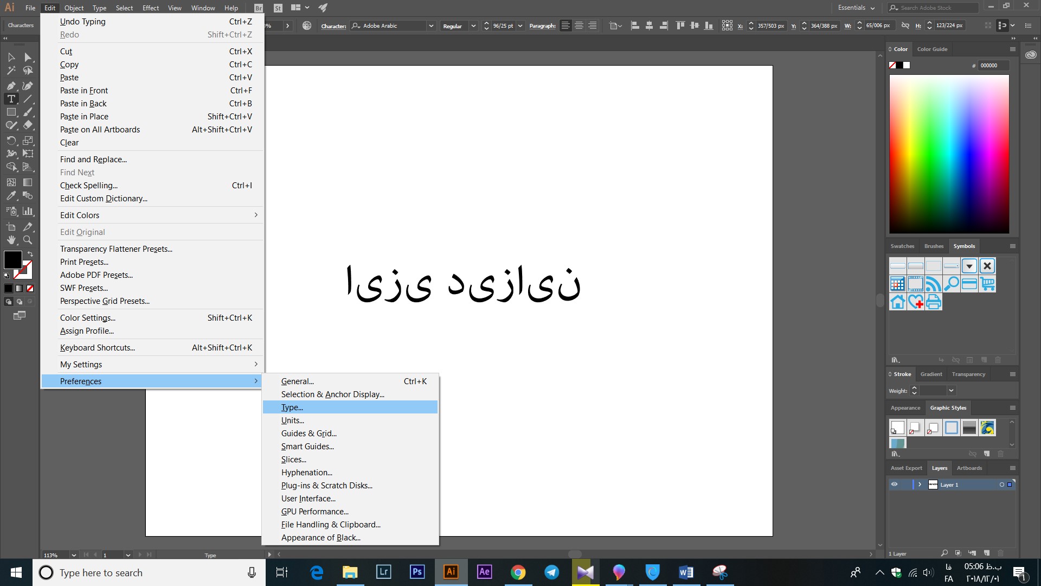Switch to Appearance tab
This screenshot has width=1041, height=586.
[905, 407]
